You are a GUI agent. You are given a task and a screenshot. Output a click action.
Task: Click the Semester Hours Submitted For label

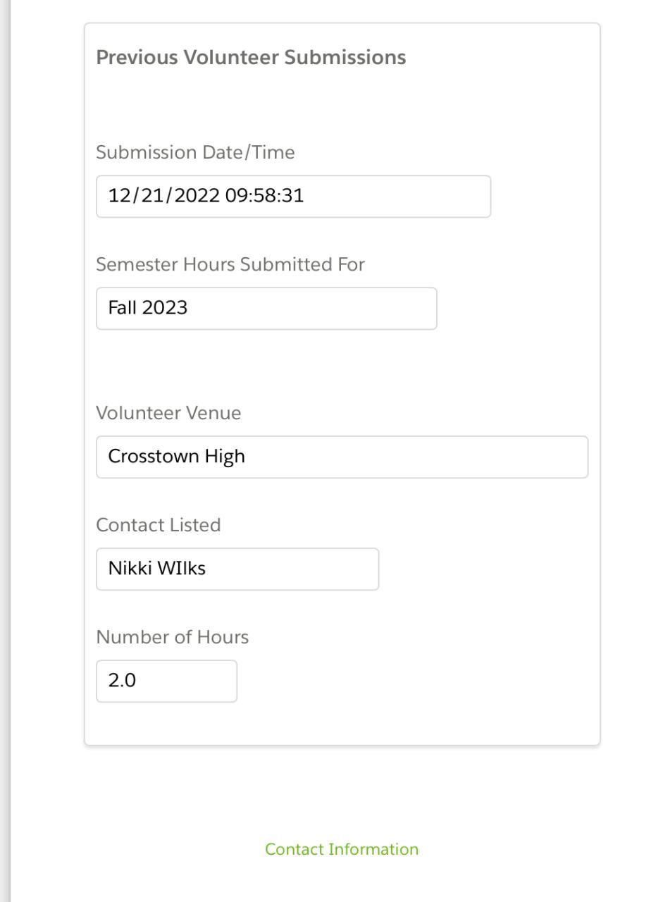click(x=230, y=264)
